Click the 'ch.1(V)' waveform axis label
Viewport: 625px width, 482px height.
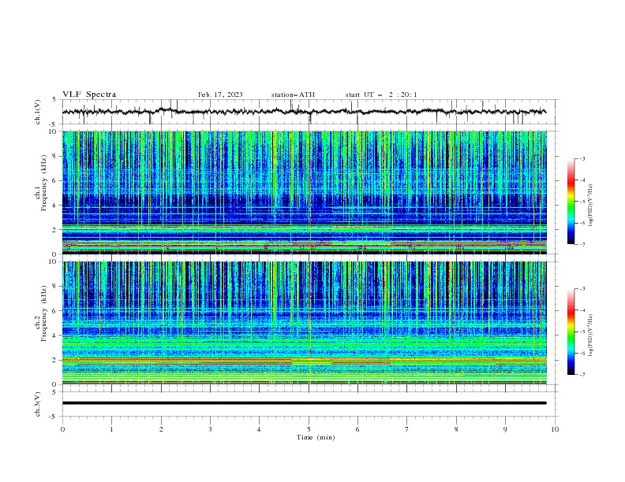coord(38,112)
